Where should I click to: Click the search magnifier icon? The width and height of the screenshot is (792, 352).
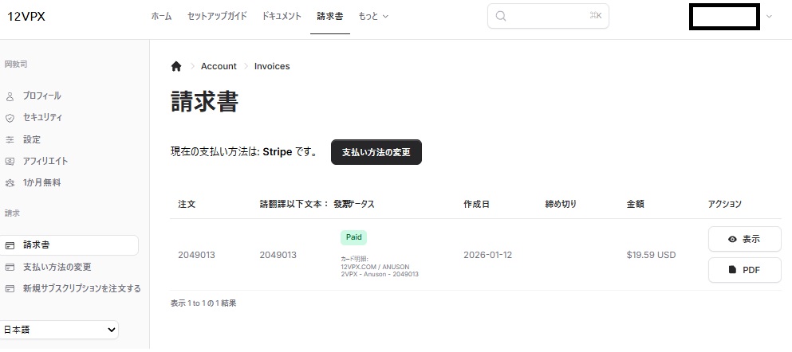click(501, 16)
